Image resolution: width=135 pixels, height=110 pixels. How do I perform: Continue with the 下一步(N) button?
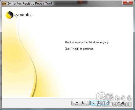pyautogui.click(x=99, y=103)
